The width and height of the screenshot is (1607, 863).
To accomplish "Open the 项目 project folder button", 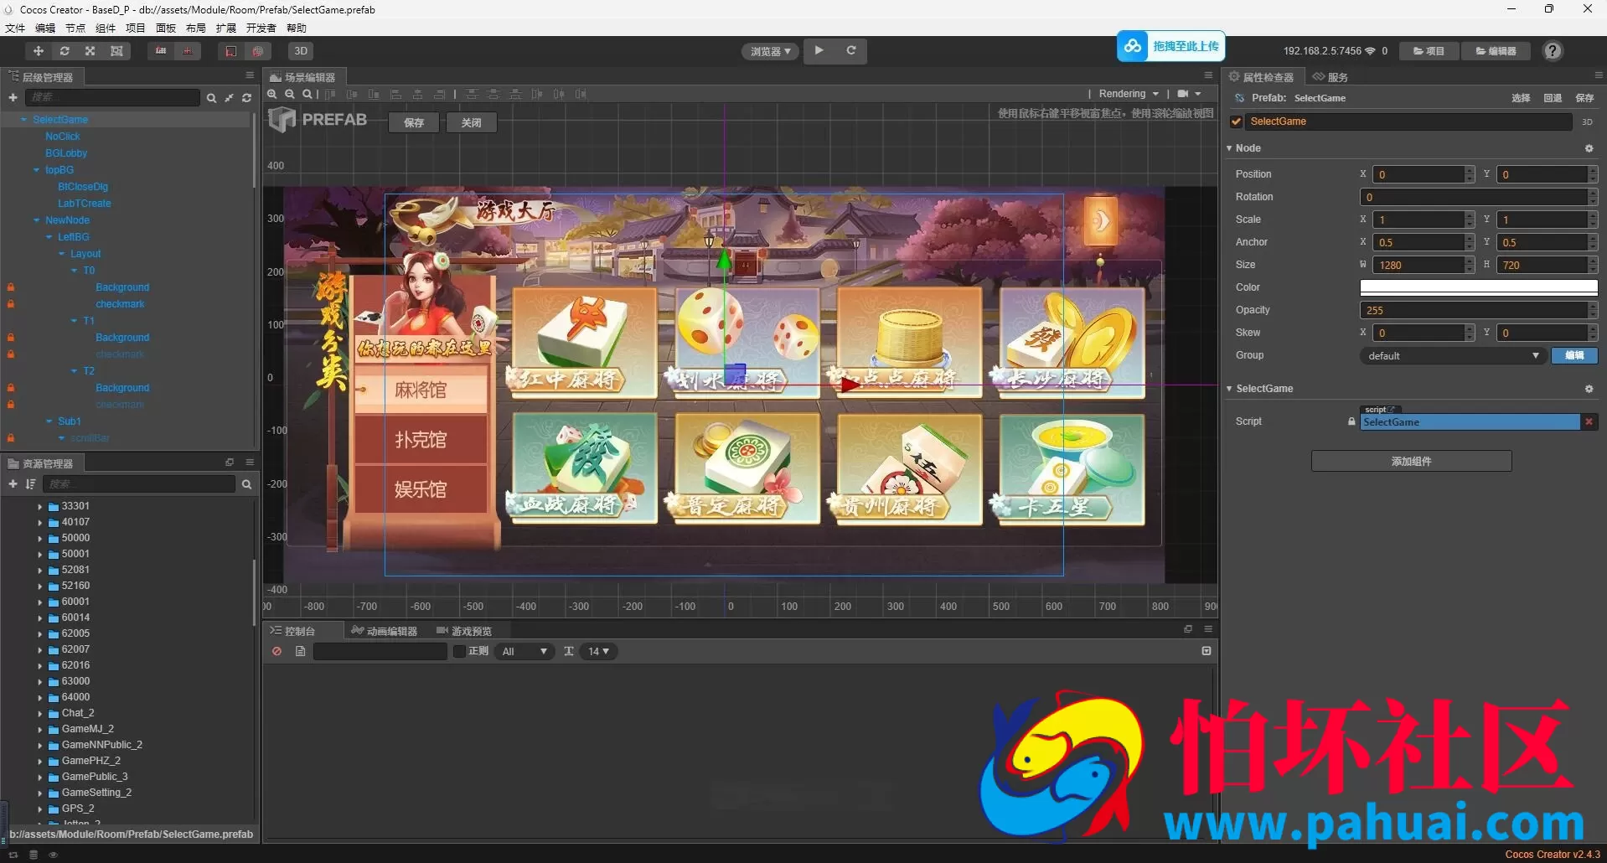I will tap(1429, 51).
